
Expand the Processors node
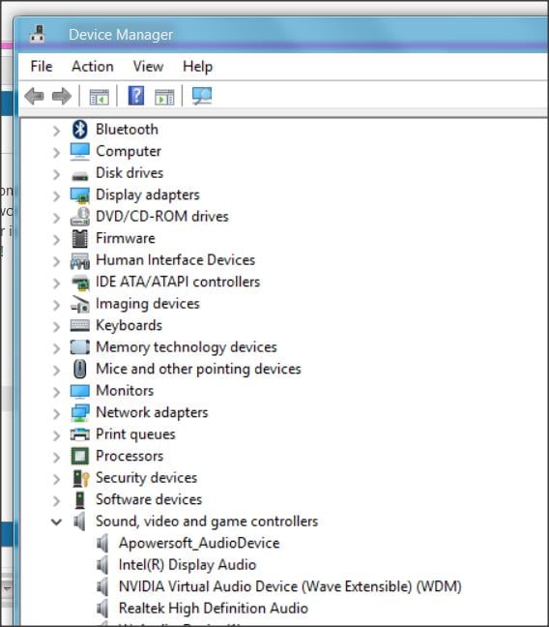(57, 458)
